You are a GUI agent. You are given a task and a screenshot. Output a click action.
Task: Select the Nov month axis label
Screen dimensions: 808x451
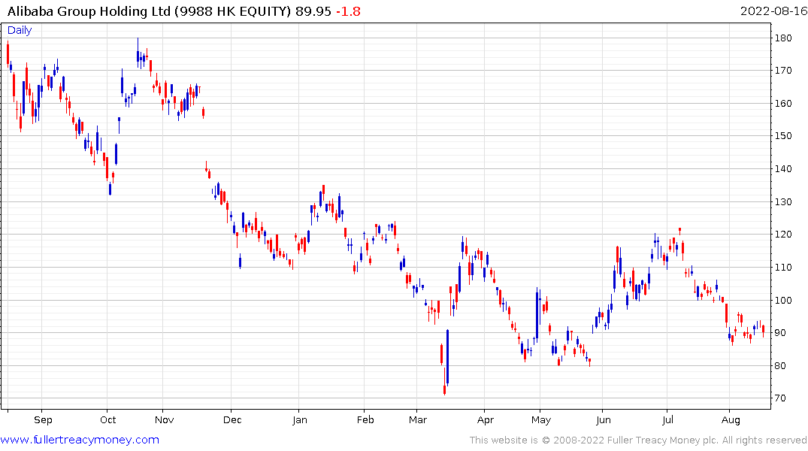pos(165,420)
